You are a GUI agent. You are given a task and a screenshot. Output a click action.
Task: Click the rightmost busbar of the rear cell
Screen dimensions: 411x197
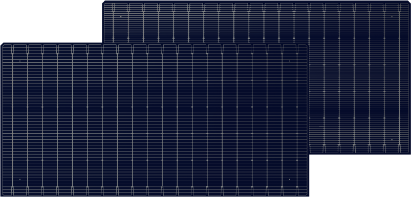(x=399, y=78)
